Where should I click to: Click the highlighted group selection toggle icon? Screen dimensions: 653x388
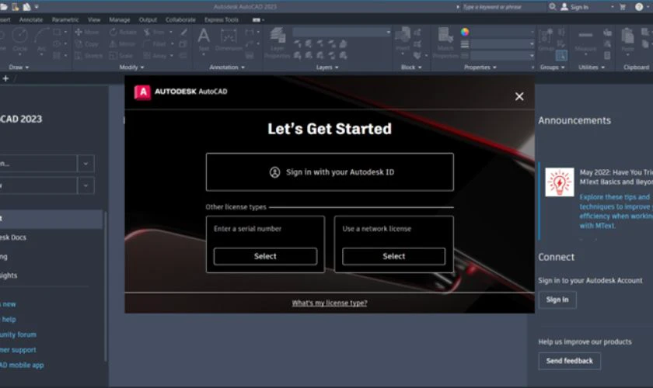point(561,55)
